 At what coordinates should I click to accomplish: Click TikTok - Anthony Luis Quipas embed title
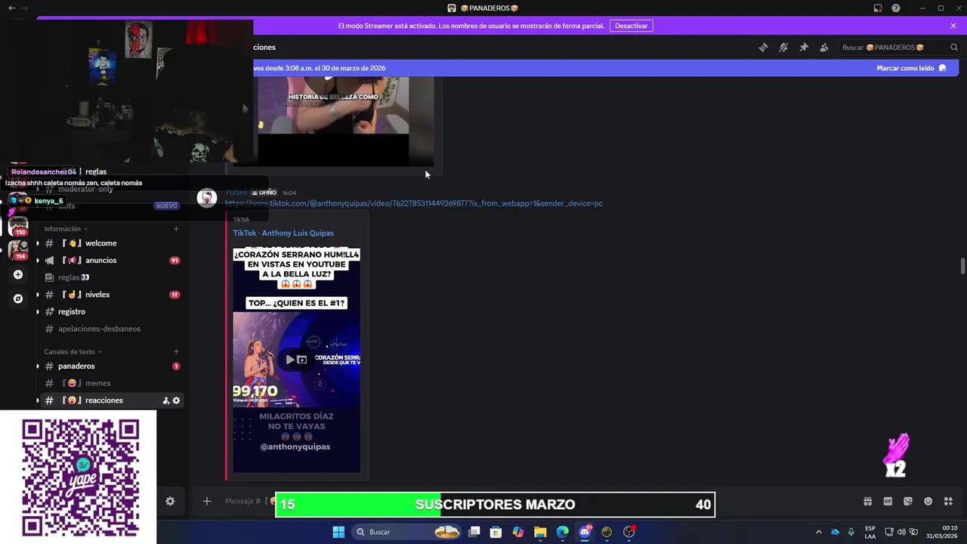[283, 233]
